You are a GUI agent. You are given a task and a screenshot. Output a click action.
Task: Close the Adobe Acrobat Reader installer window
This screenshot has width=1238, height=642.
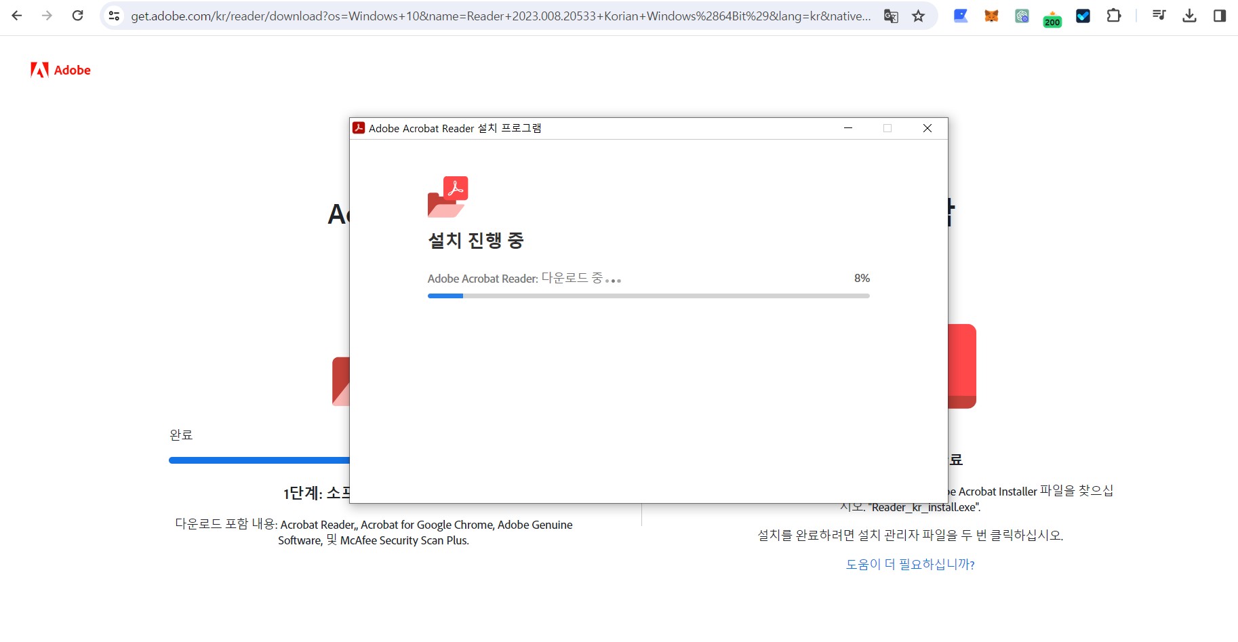[927, 128]
